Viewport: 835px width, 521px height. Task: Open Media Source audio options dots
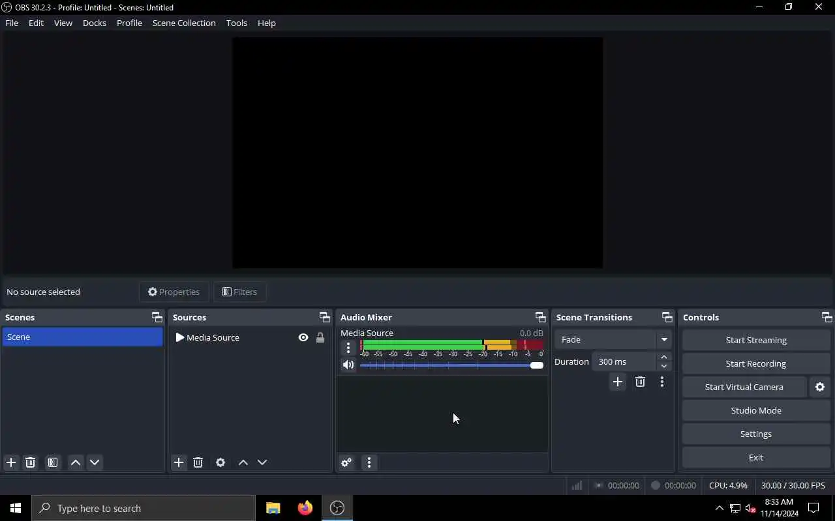(348, 348)
